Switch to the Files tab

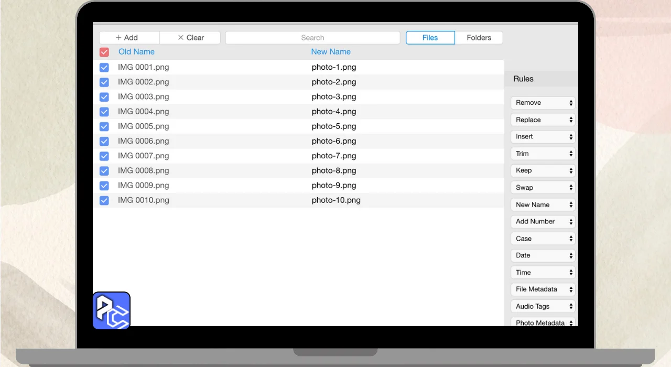click(x=430, y=38)
